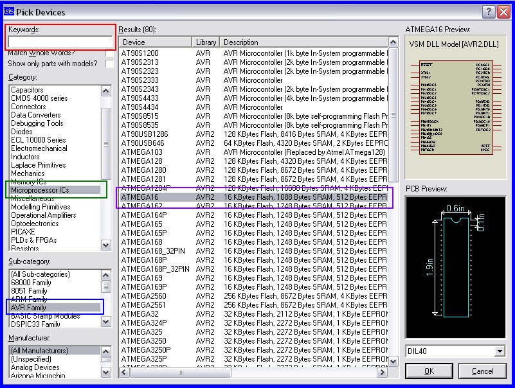Pick the ATMEGA128 device row
The image size is (515, 388).
(x=254, y=161)
